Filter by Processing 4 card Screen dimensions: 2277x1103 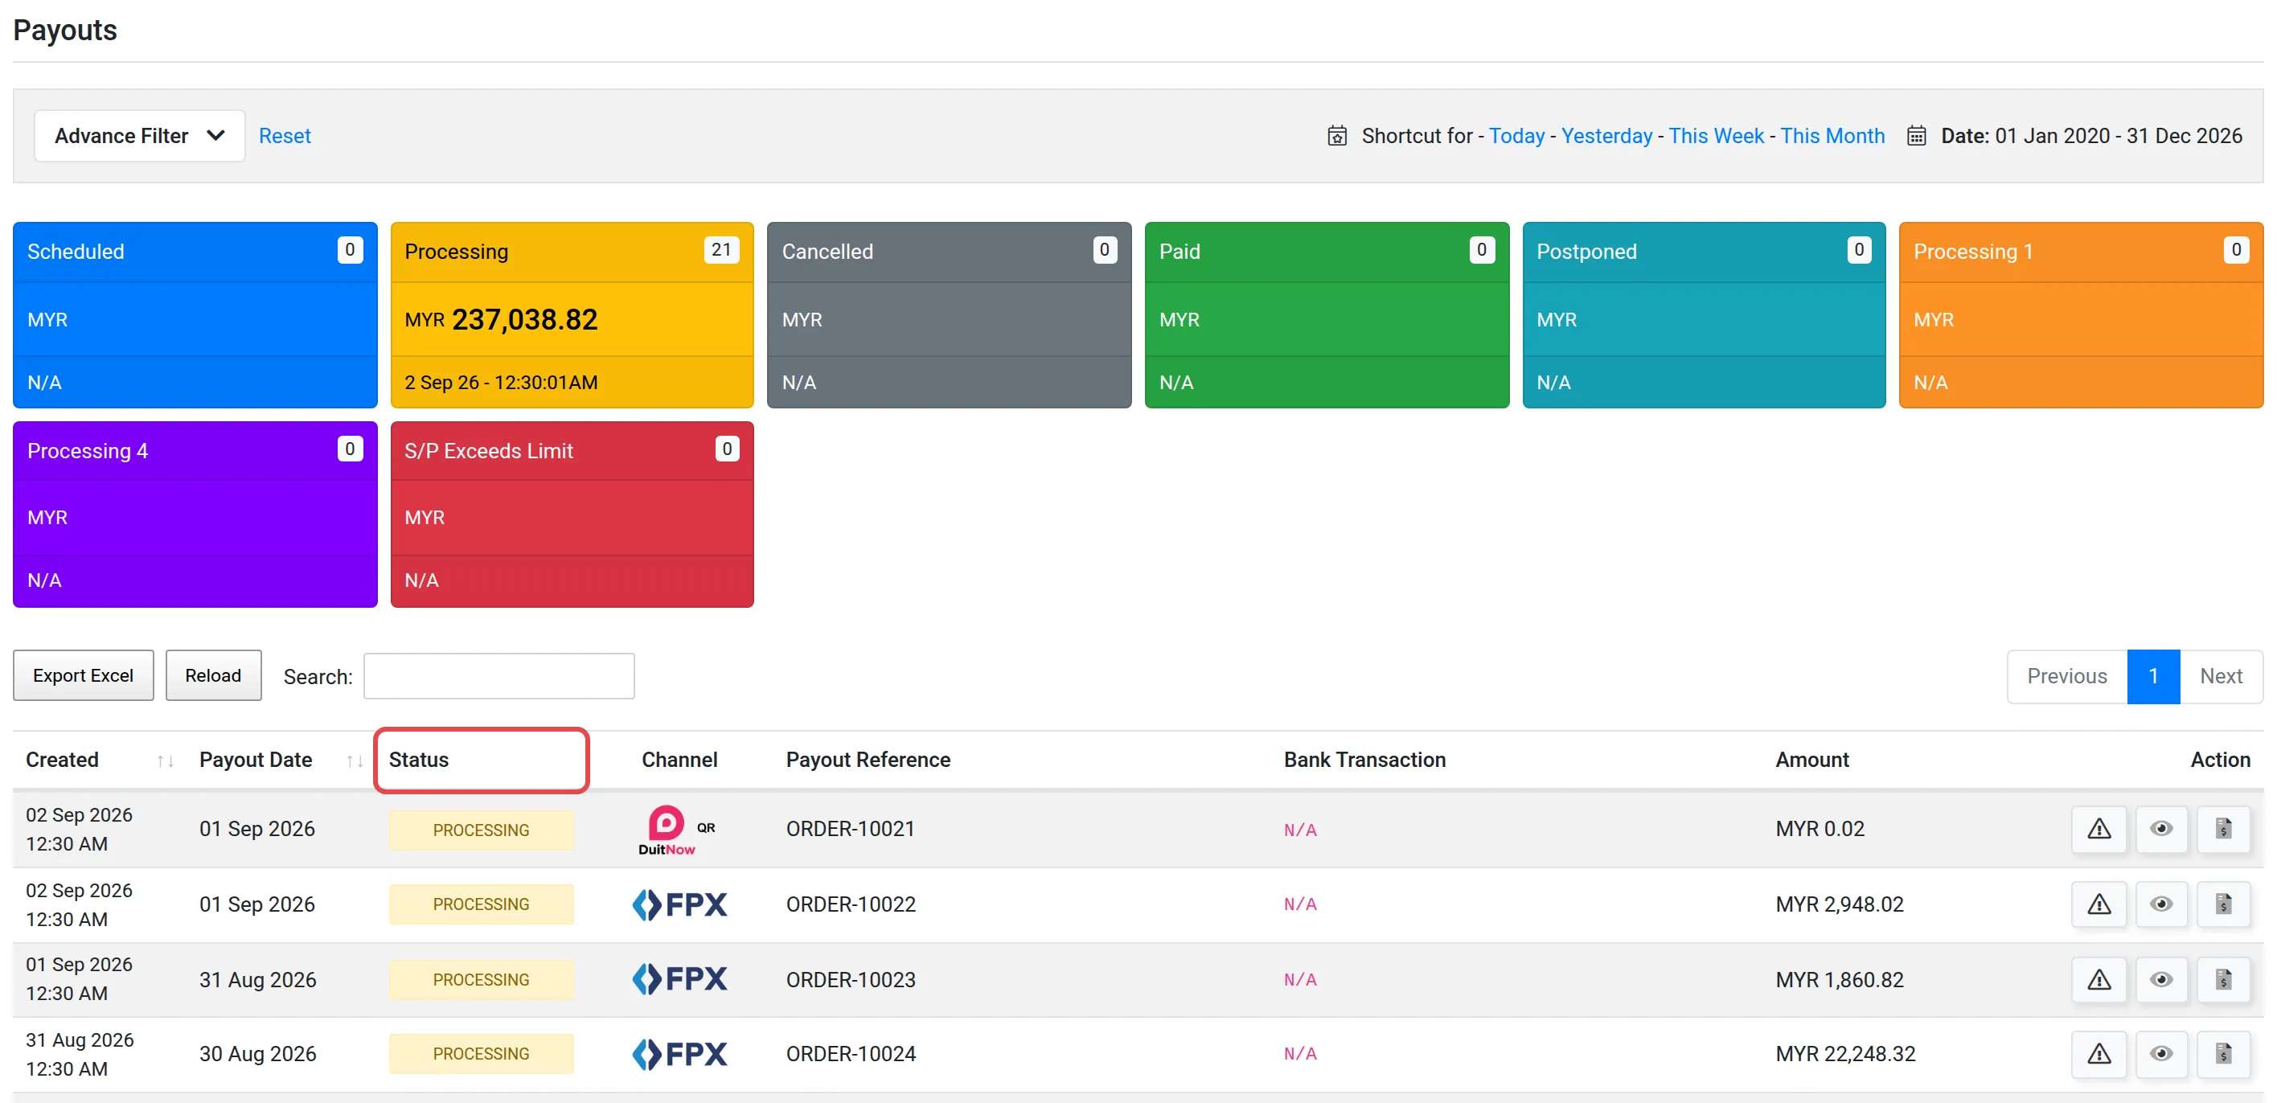[x=195, y=515]
